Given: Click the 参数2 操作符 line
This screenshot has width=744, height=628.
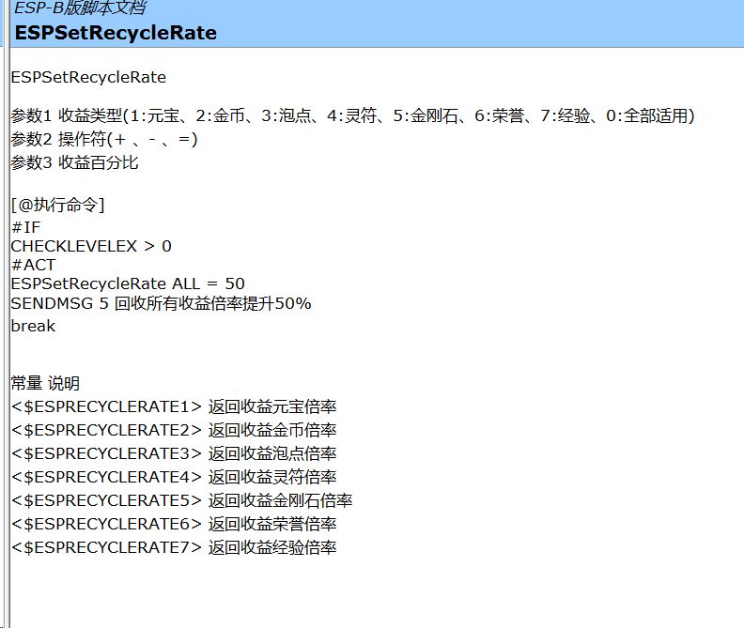Looking at the screenshot, I should pos(103,139).
